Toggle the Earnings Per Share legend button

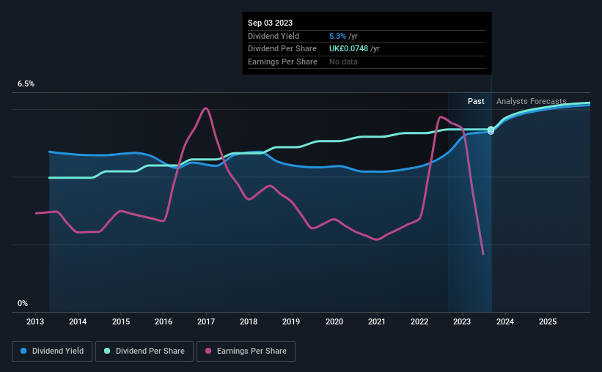coord(246,351)
